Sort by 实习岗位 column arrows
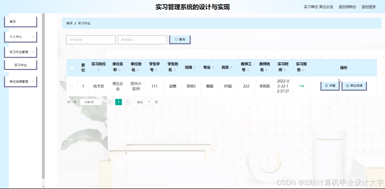385x189 pixels. tap(98, 70)
